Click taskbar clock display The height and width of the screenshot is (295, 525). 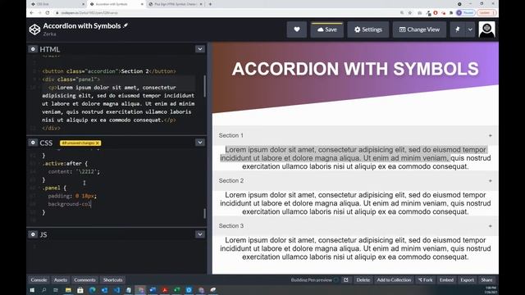point(491,290)
